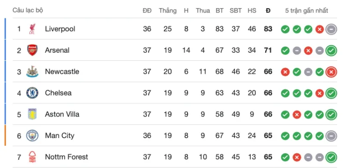
Task: Click Chelsea's 66 points value
Action: point(268,93)
